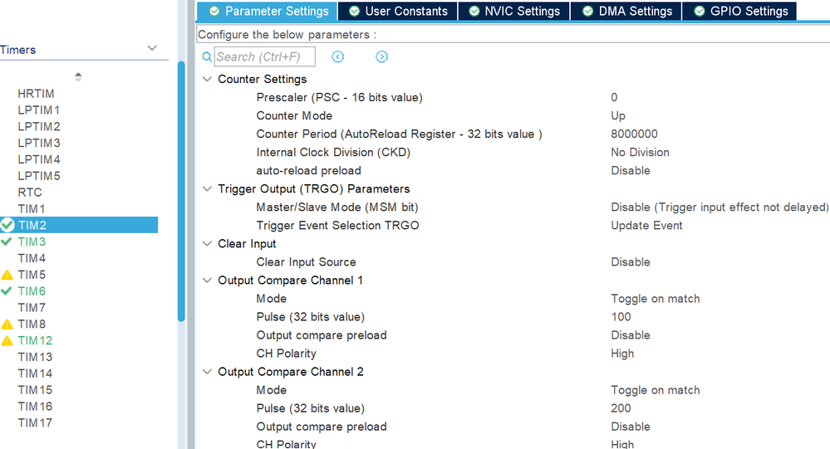The height and width of the screenshot is (449, 830).
Task: Select TIM16 in the timer list
Action: (x=35, y=406)
